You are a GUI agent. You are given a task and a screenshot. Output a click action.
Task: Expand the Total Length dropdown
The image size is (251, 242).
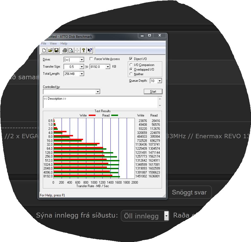click(82, 74)
